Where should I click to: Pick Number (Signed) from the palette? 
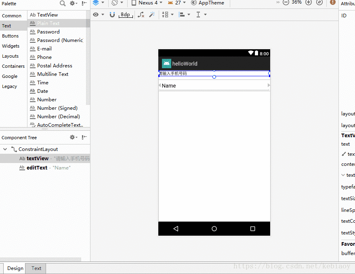point(57,108)
